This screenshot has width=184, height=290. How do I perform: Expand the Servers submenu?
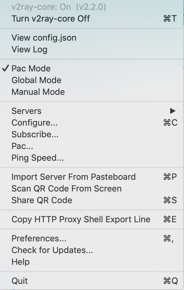point(26,111)
